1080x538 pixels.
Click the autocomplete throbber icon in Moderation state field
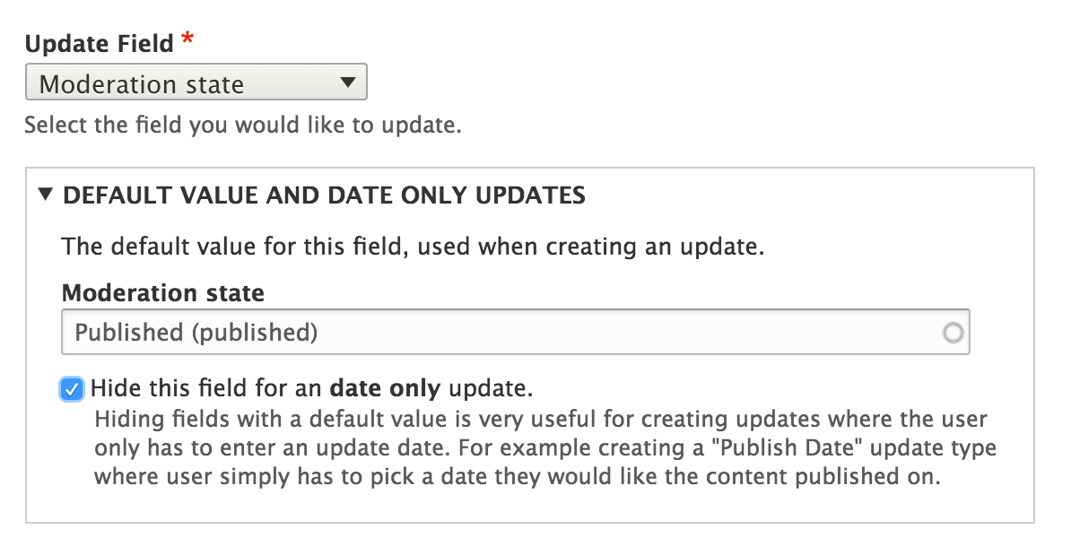click(x=954, y=332)
